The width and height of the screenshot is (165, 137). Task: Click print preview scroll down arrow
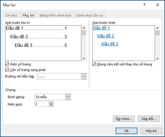pyautogui.click(x=84, y=59)
